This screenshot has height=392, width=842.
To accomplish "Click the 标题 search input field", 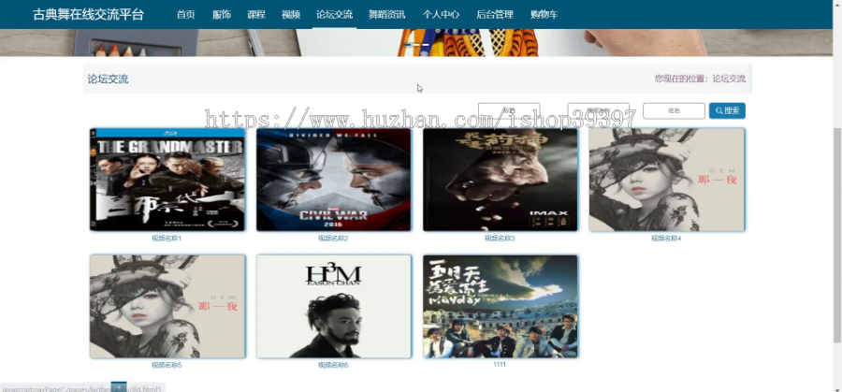I will tap(509, 110).
